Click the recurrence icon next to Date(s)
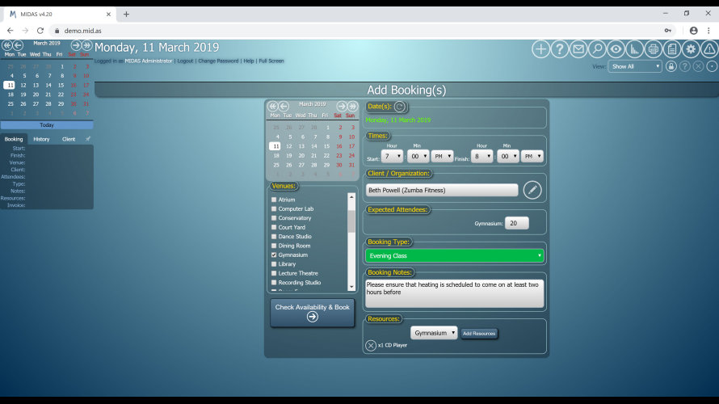719x404 pixels. tap(400, 107)
